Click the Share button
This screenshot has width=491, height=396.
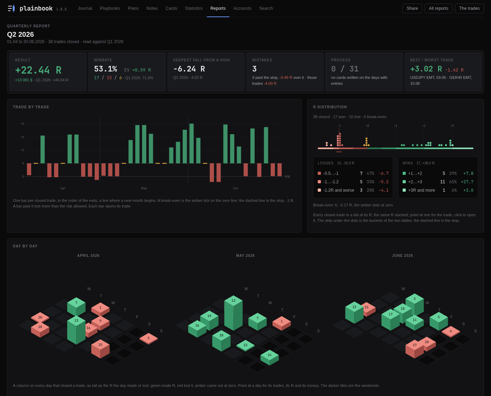coord(412,8)
